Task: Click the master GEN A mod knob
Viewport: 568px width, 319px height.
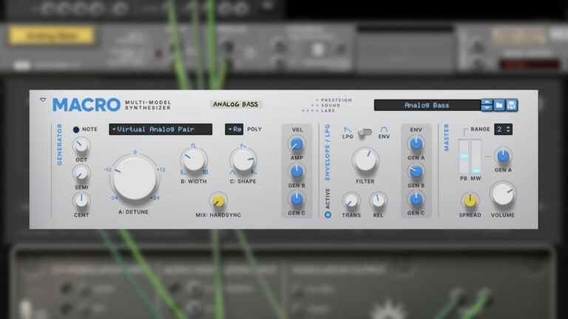Action: pyautogui.click(x=503, y=156)
